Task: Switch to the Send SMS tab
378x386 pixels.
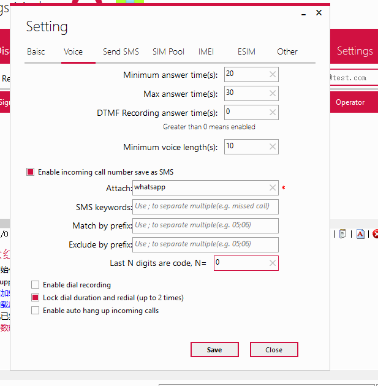Action: click(121, 51)
